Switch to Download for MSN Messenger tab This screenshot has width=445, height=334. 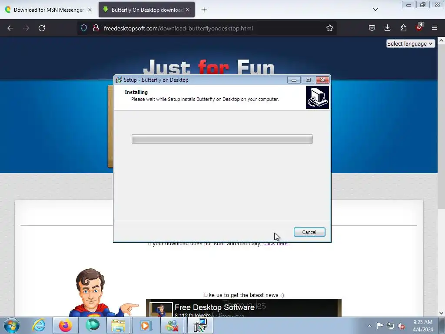click(x=49, y=10)
